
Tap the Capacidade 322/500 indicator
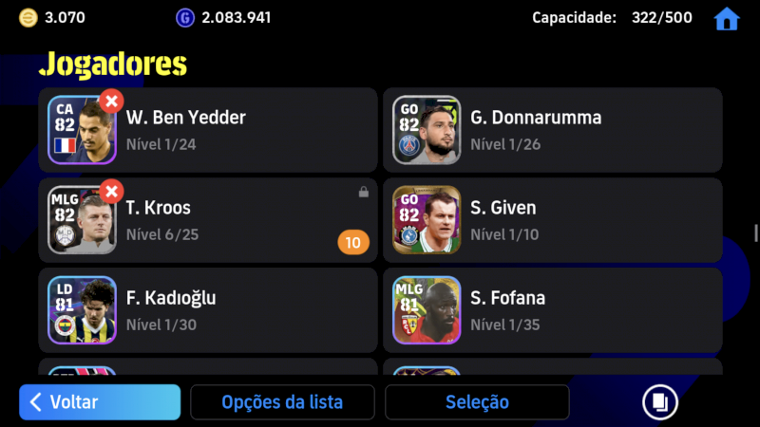click(612, 18)
